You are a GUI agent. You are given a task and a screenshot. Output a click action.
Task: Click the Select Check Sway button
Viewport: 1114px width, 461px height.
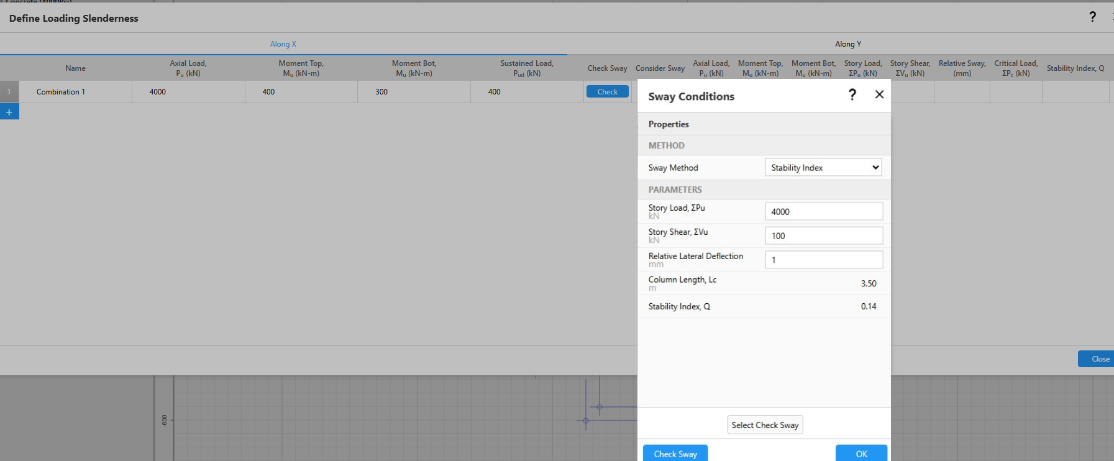765,425
